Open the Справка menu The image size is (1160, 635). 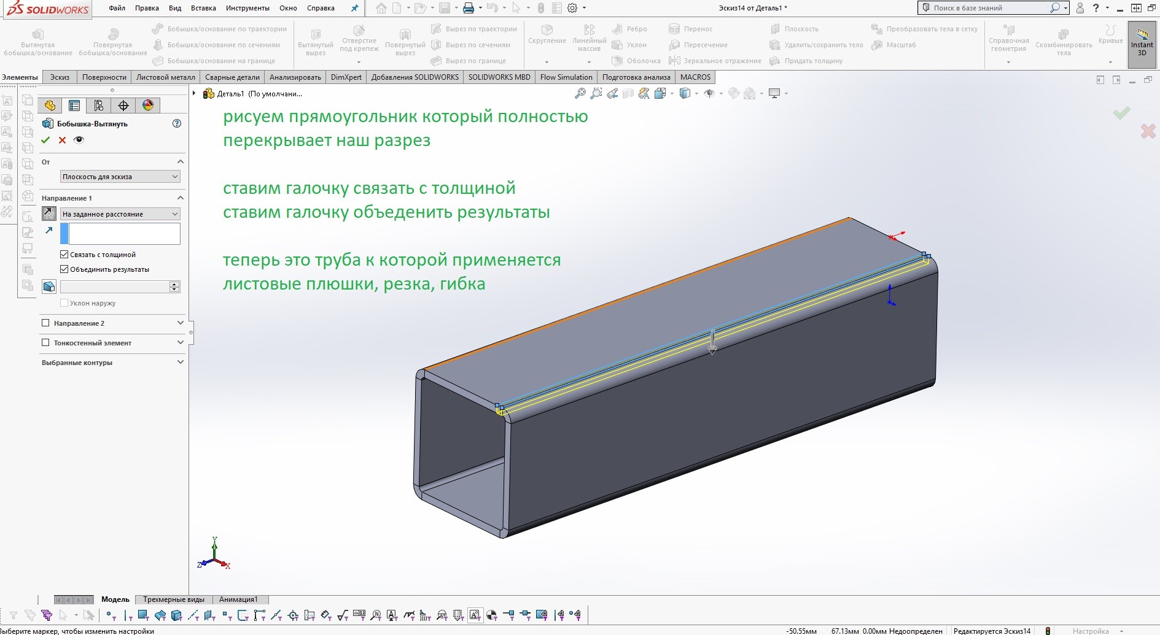(x=321, y=8)
